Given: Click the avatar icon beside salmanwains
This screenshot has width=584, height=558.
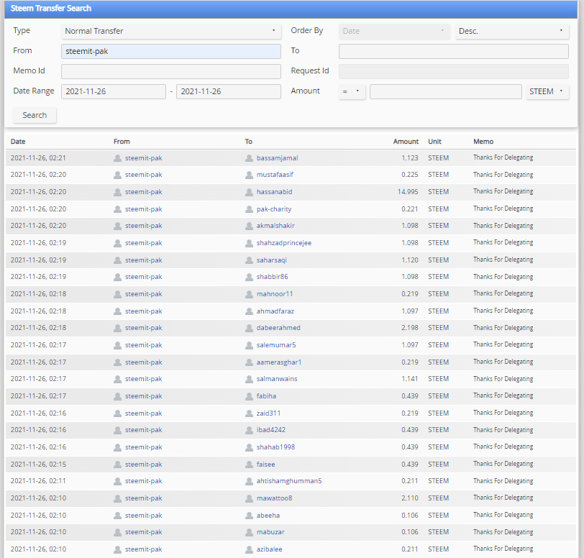Looking at the screenshot, I should (249, 379).
